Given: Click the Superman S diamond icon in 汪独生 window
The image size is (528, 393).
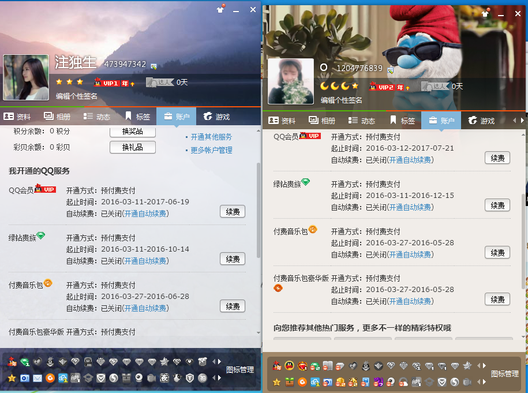Looking at the screenshot, I should pyautogui.click(x=177, y=362).
